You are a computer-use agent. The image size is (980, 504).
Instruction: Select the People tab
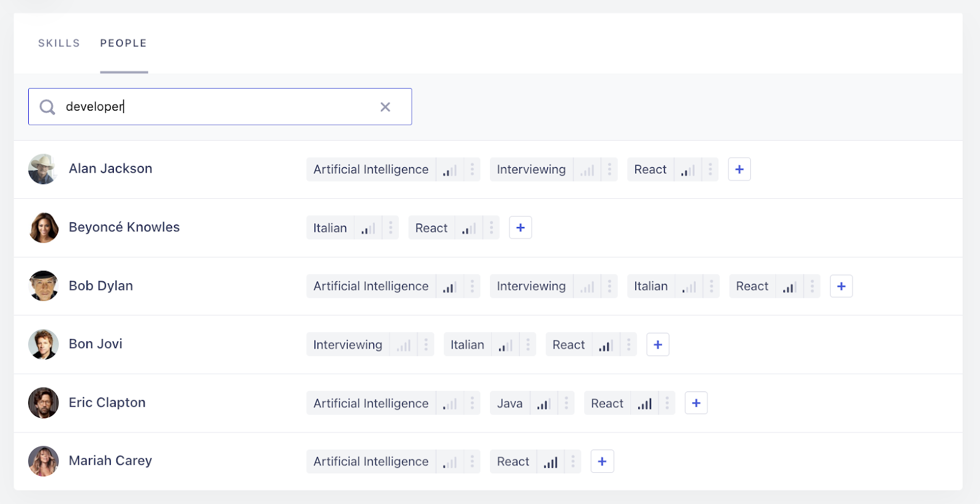(124, 43)
